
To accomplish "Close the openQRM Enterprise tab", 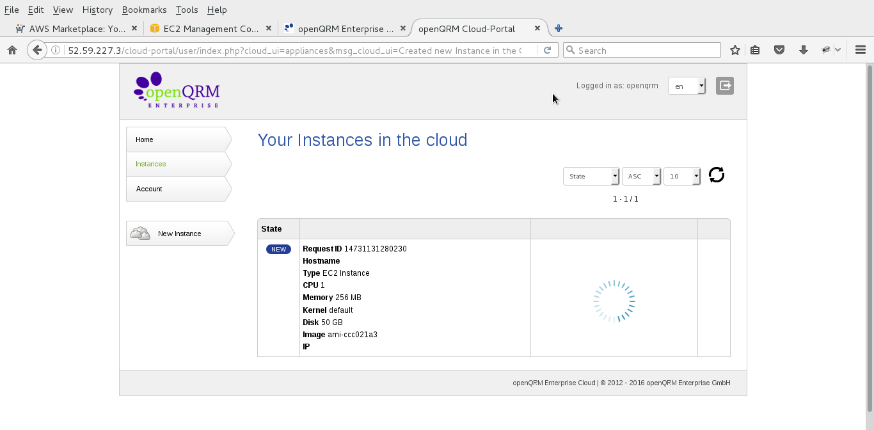I will tap(403, 28).
